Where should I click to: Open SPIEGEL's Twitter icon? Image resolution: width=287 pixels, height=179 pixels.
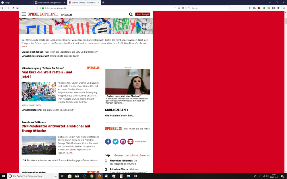point(115,141)
